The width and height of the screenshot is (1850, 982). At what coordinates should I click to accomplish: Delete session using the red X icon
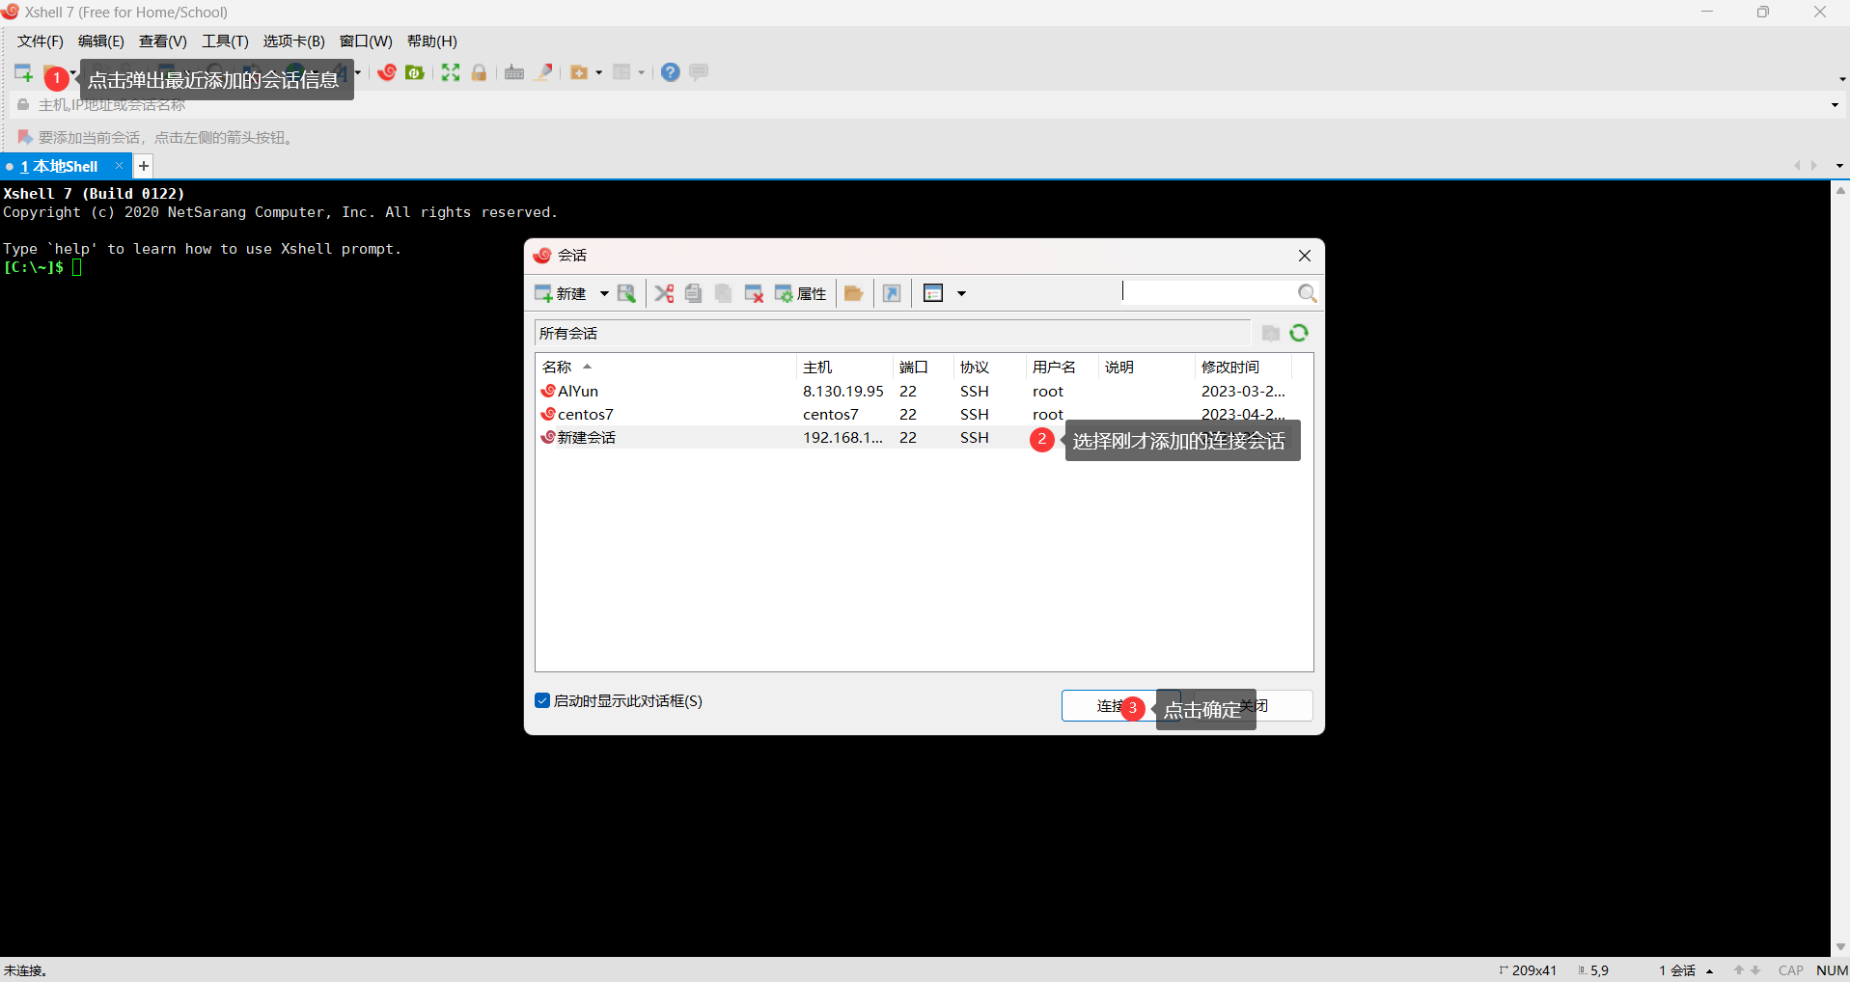pyautogui.click(x=754, y=293)
